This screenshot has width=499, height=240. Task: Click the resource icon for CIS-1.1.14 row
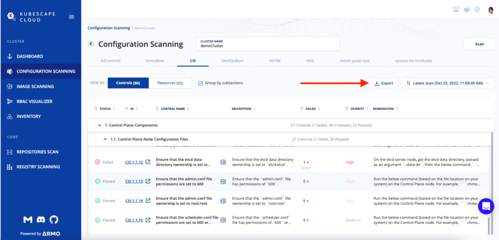pos(223,201)
